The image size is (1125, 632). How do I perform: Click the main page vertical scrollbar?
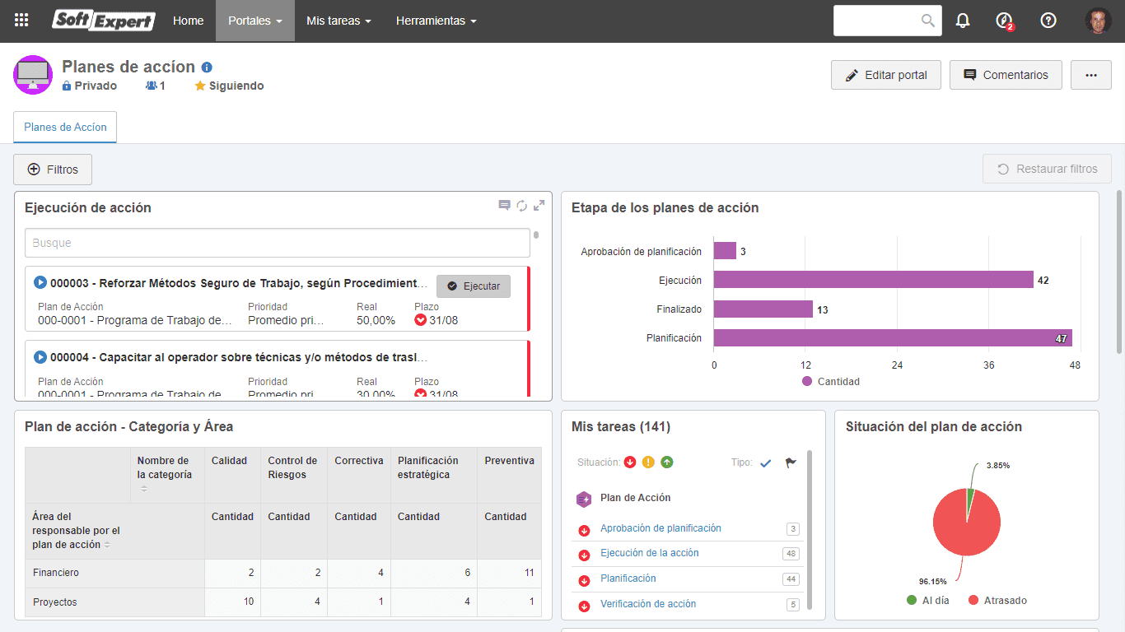(x=1118, y=272)
